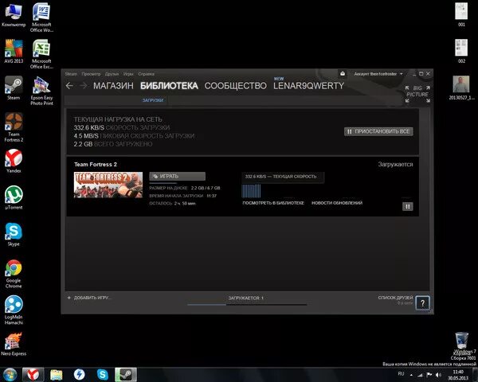Open the network icon in system tray
The height and width of the screenshot is (382, 478).
point(420,375)
